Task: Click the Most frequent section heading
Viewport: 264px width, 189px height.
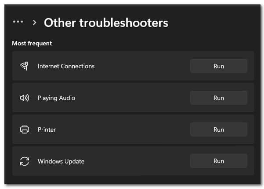Action: 32,44
